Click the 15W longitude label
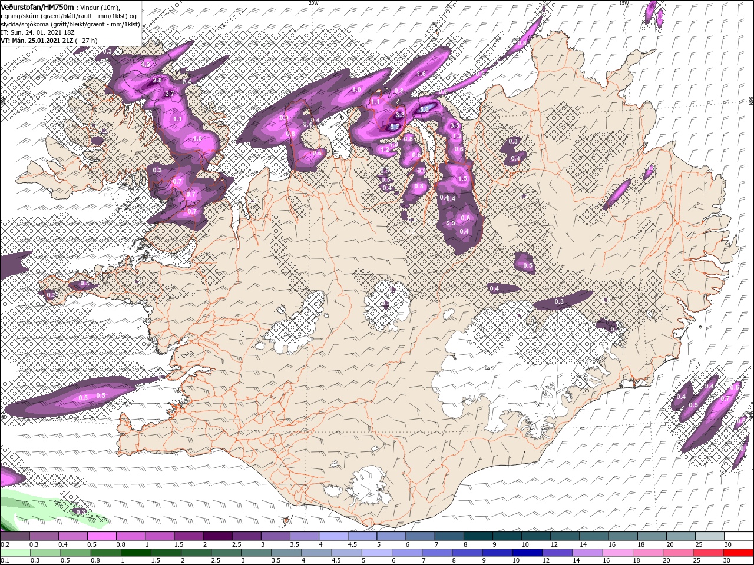 tap(624, 2)
